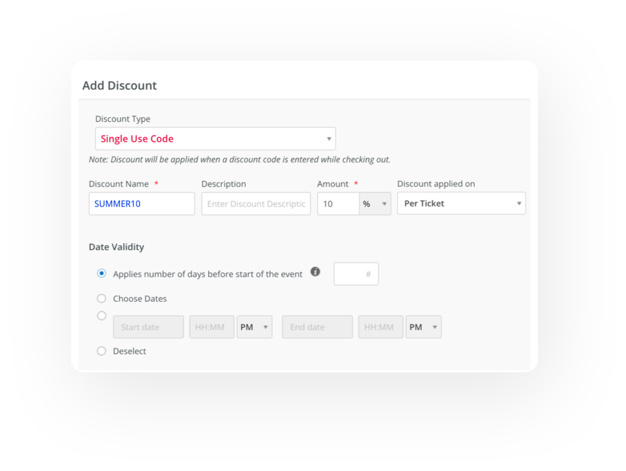Open the Discount Type dropdown
626x471 pixels.
point(215,139)
